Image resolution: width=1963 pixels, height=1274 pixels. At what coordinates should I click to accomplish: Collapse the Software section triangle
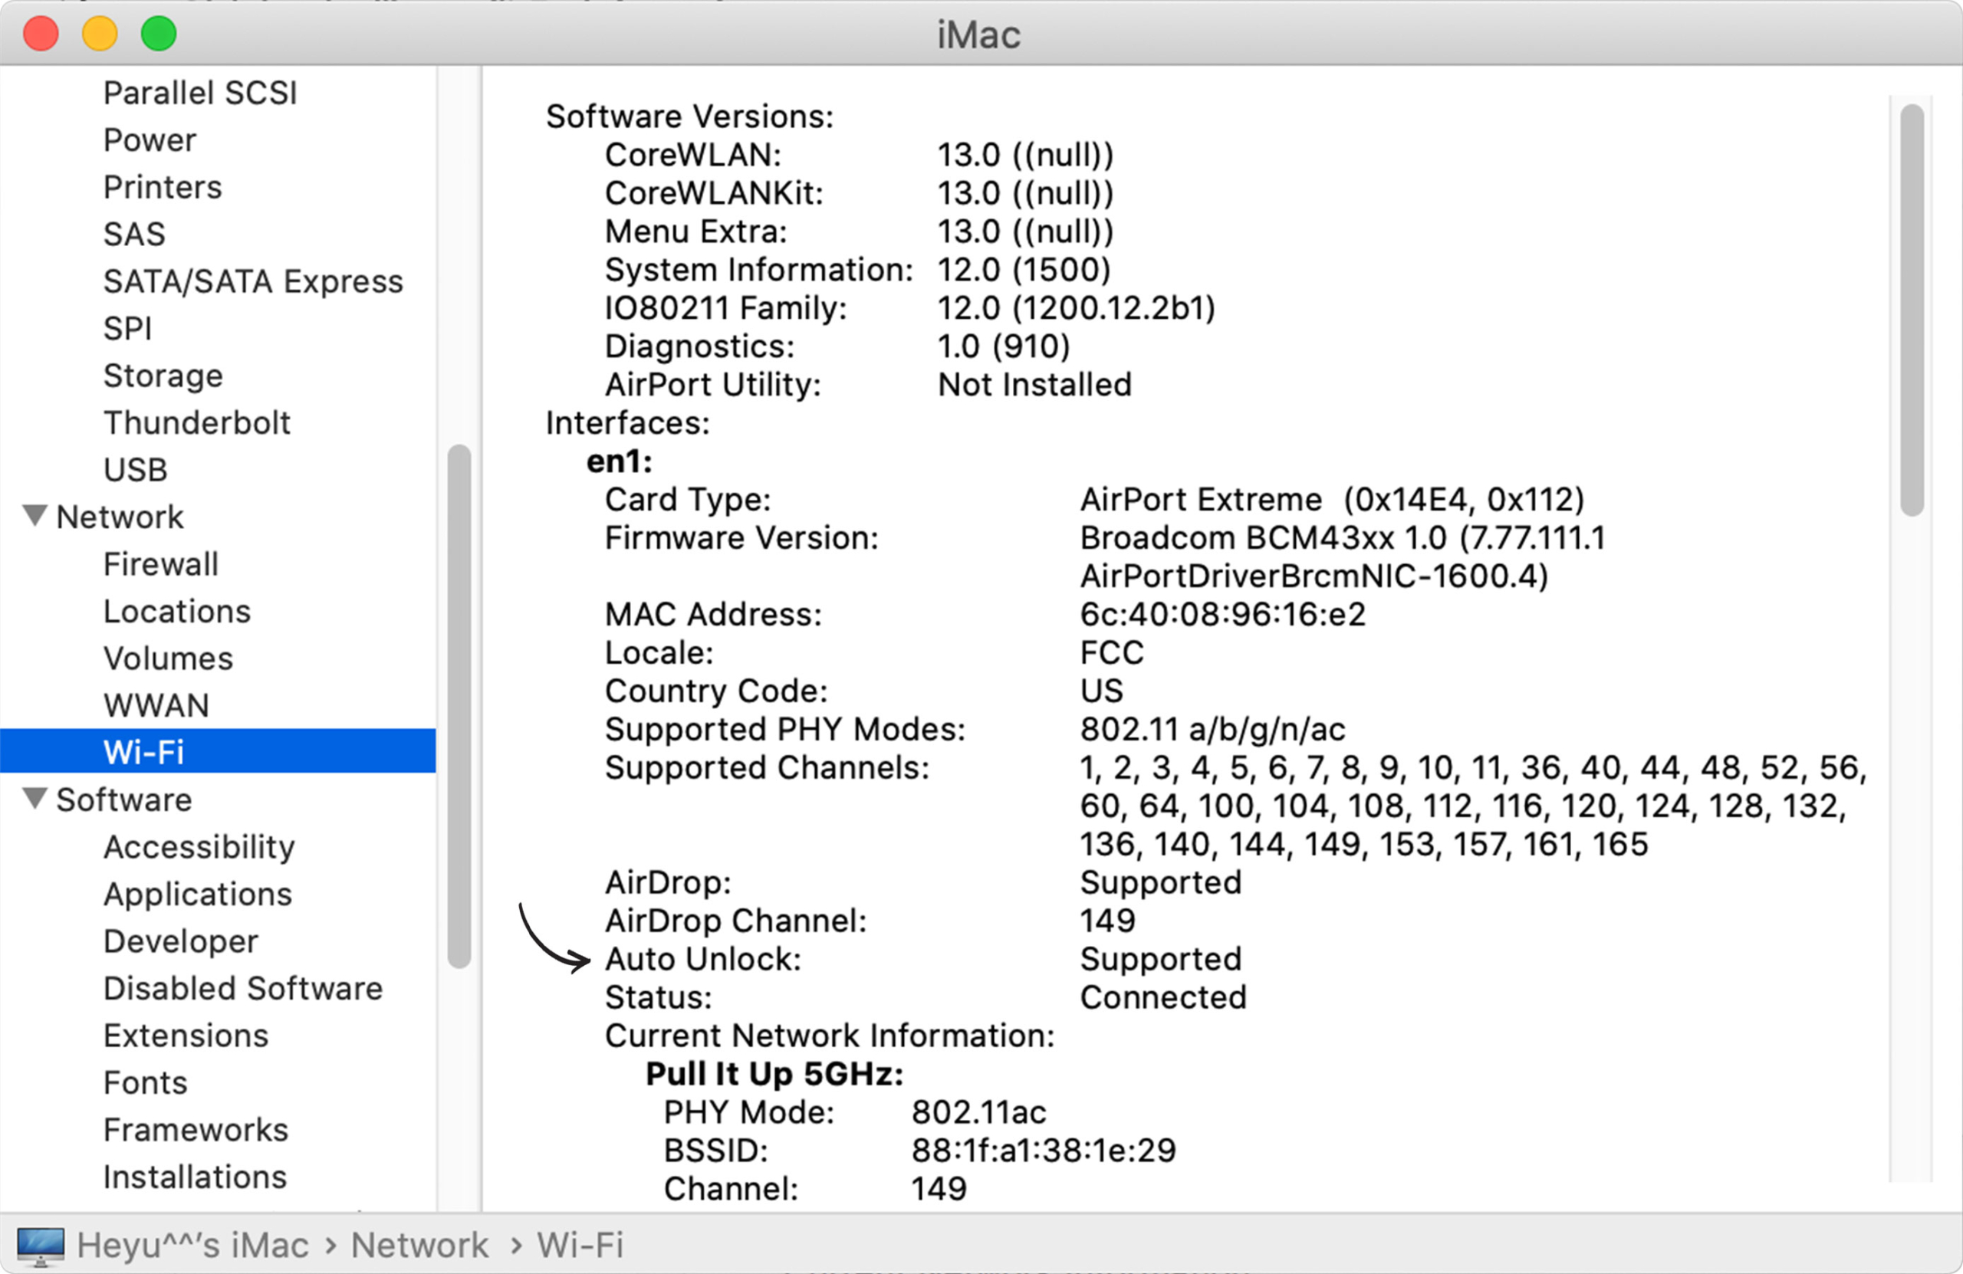point(35,799)
